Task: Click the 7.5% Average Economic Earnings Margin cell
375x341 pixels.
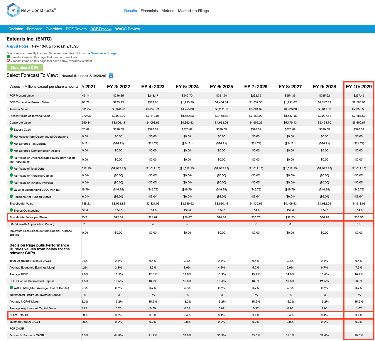Action: click(x=359, y=268)
